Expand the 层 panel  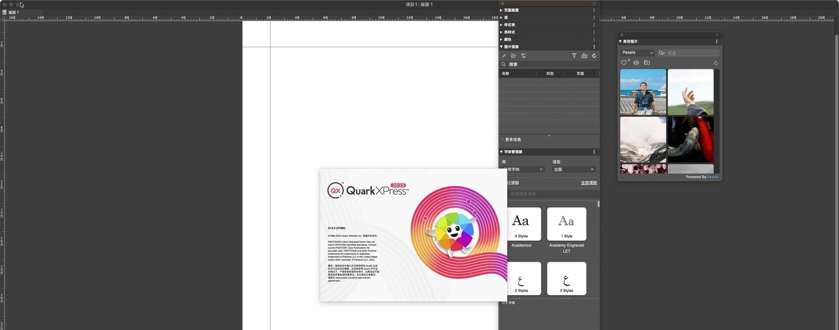click(x=501, y=18)
